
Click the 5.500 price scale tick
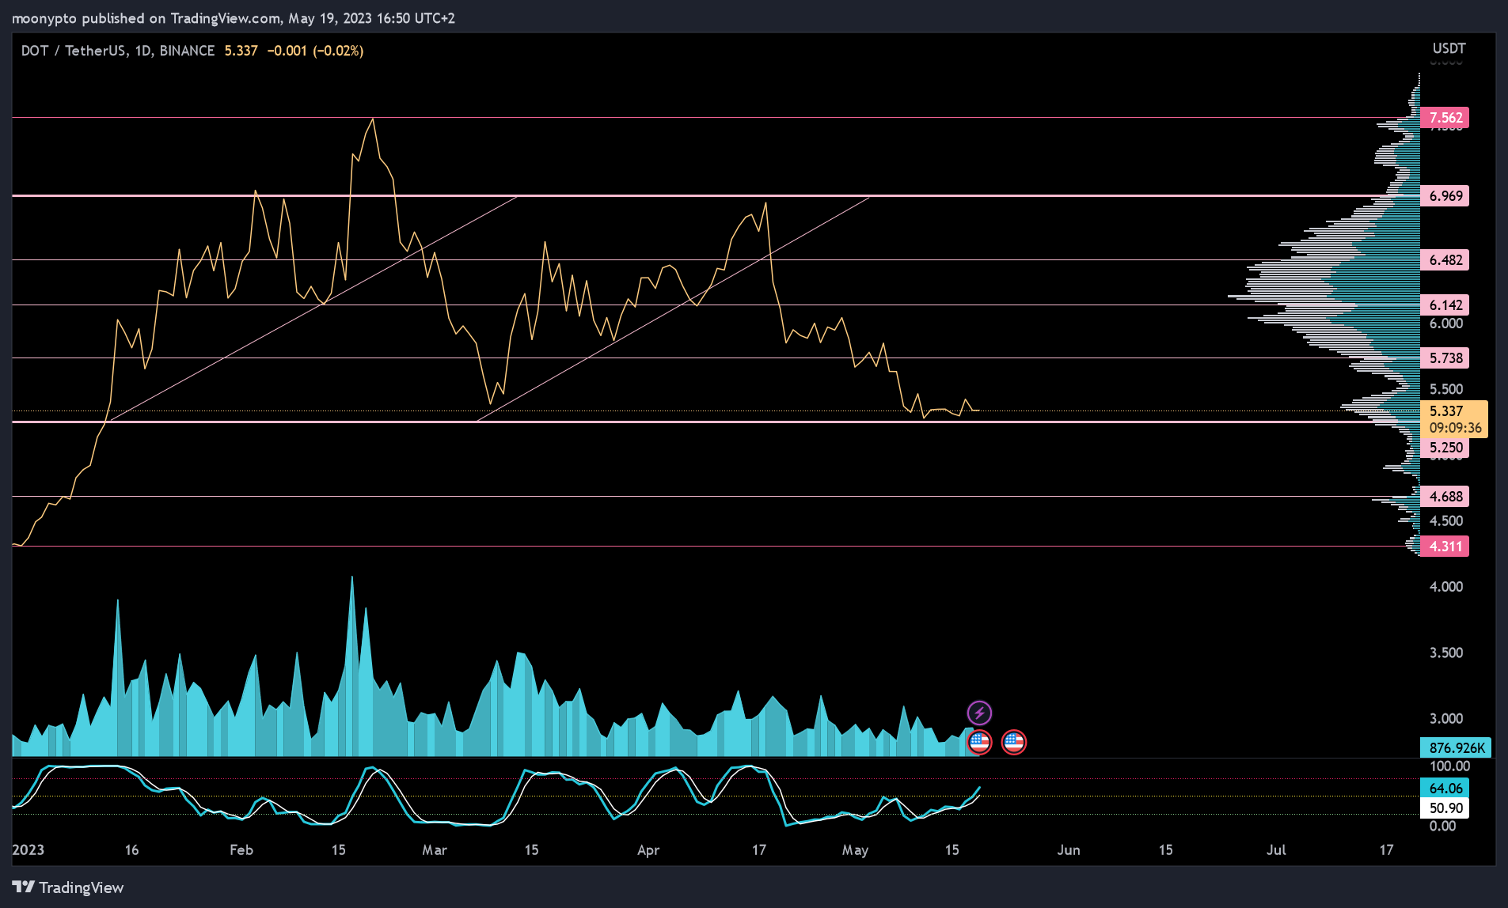tap(1445, 389)
